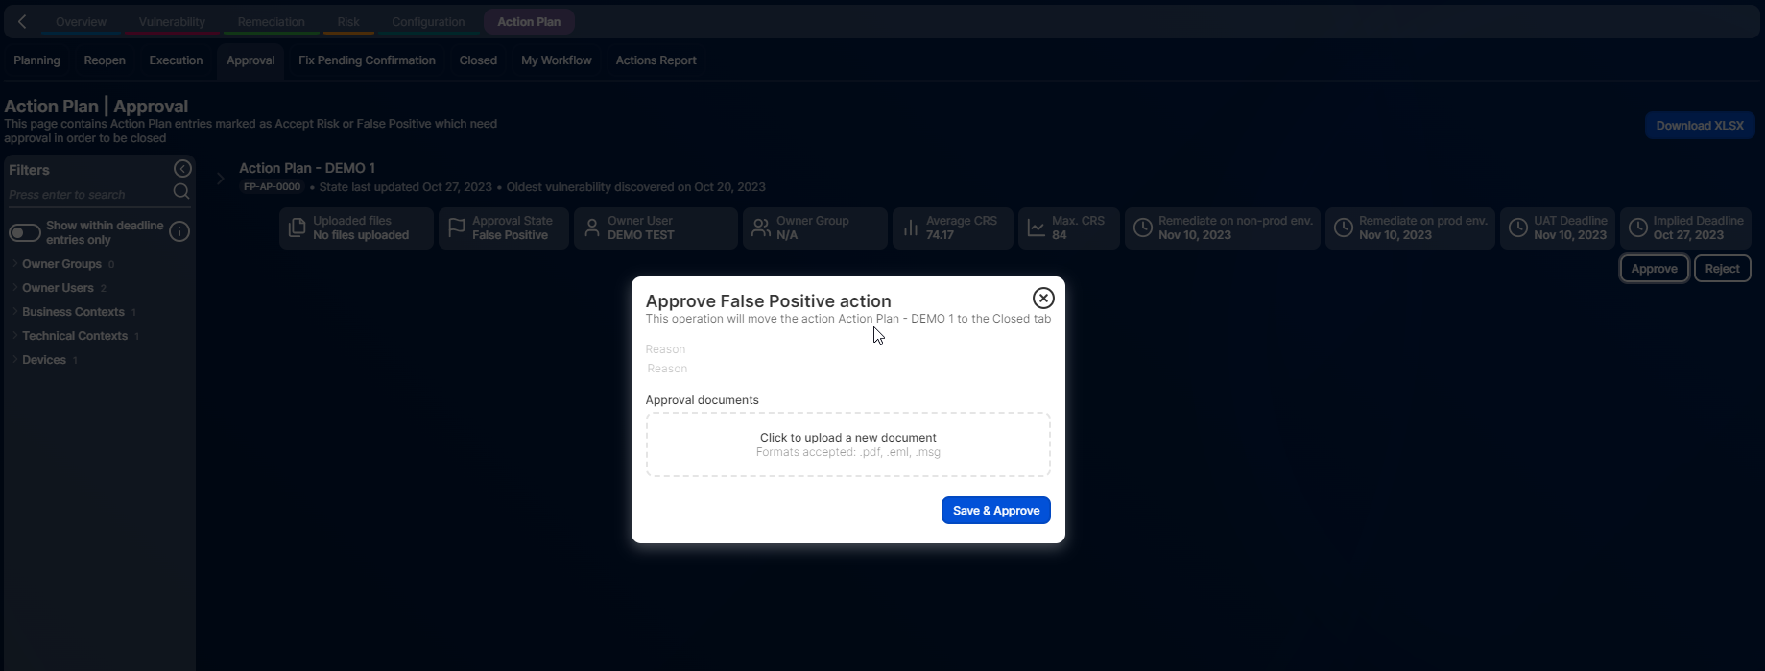Click info icon beside deadline toggle
Image resolution: width=1765 pixels, height=671 pixels.
point(179,231)
